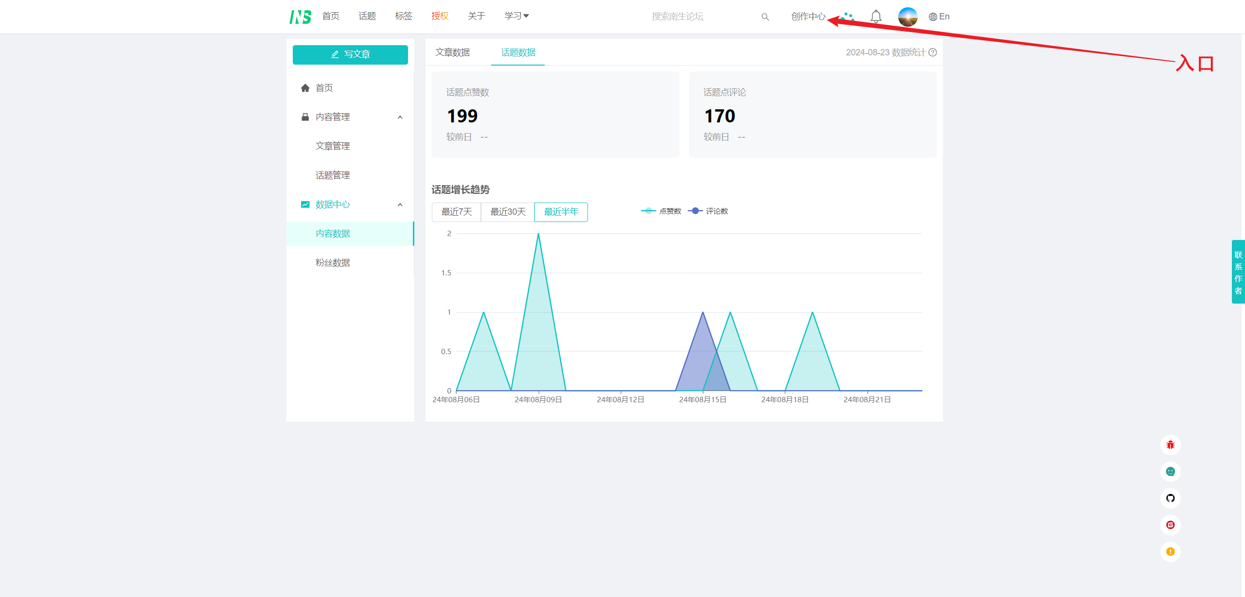Click the red bug report icon
Screen dimensions: 1245x597
[1170, 445]
